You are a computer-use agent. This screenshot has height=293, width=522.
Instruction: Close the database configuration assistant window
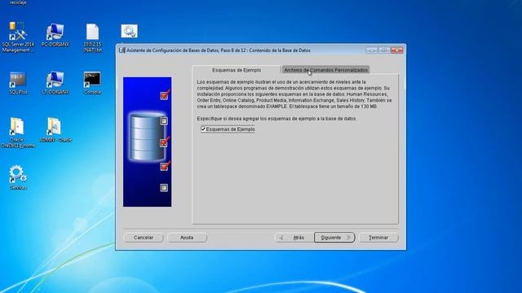point(397,50)
